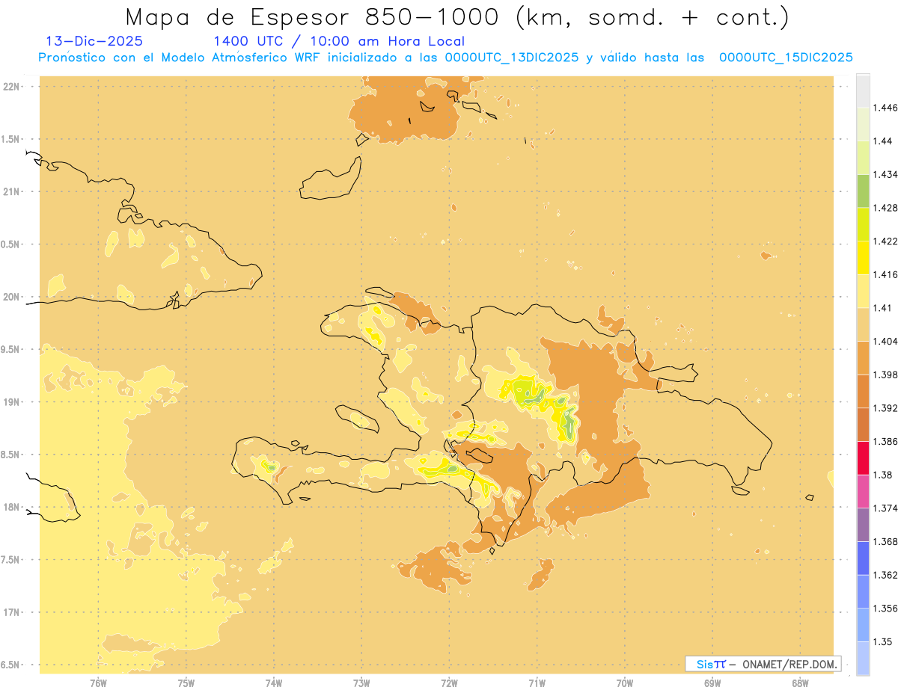
Task: Click the valid-until stamp '0000UTC_15DIC2025'
Action: [x=786, y=58]
